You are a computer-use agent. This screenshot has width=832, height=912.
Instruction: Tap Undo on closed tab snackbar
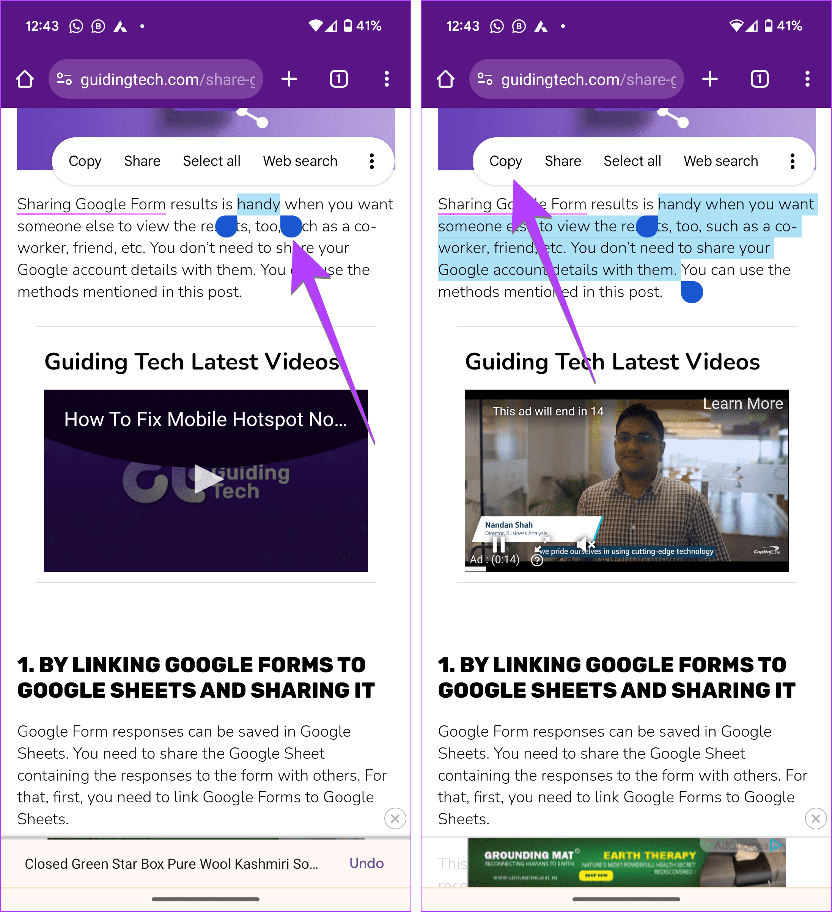pyautogui.click(x=366, y=863)
